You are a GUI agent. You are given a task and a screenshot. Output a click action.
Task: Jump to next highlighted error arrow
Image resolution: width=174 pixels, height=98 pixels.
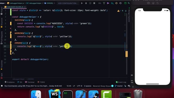126,11
